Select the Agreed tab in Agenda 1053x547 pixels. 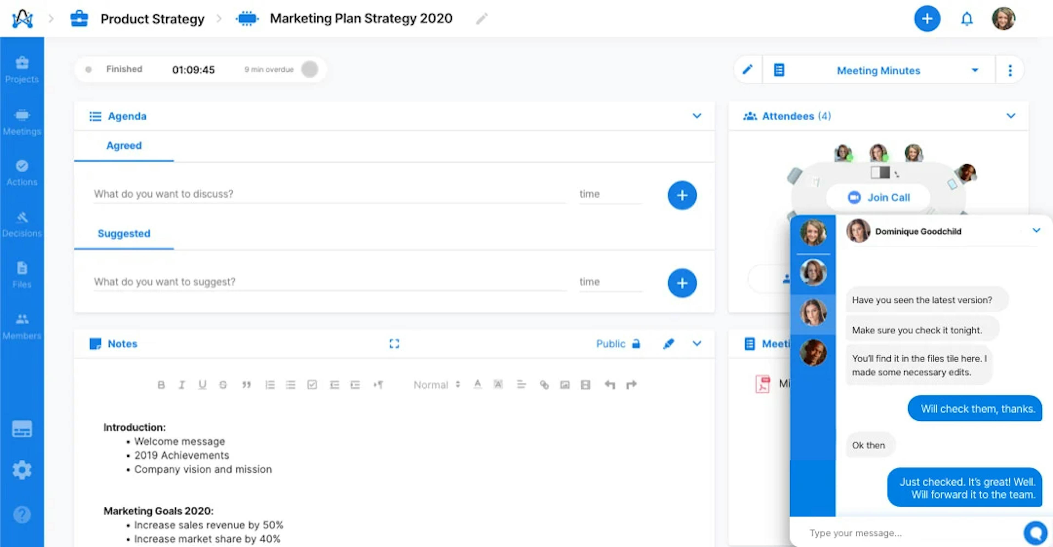click(124, 145)
